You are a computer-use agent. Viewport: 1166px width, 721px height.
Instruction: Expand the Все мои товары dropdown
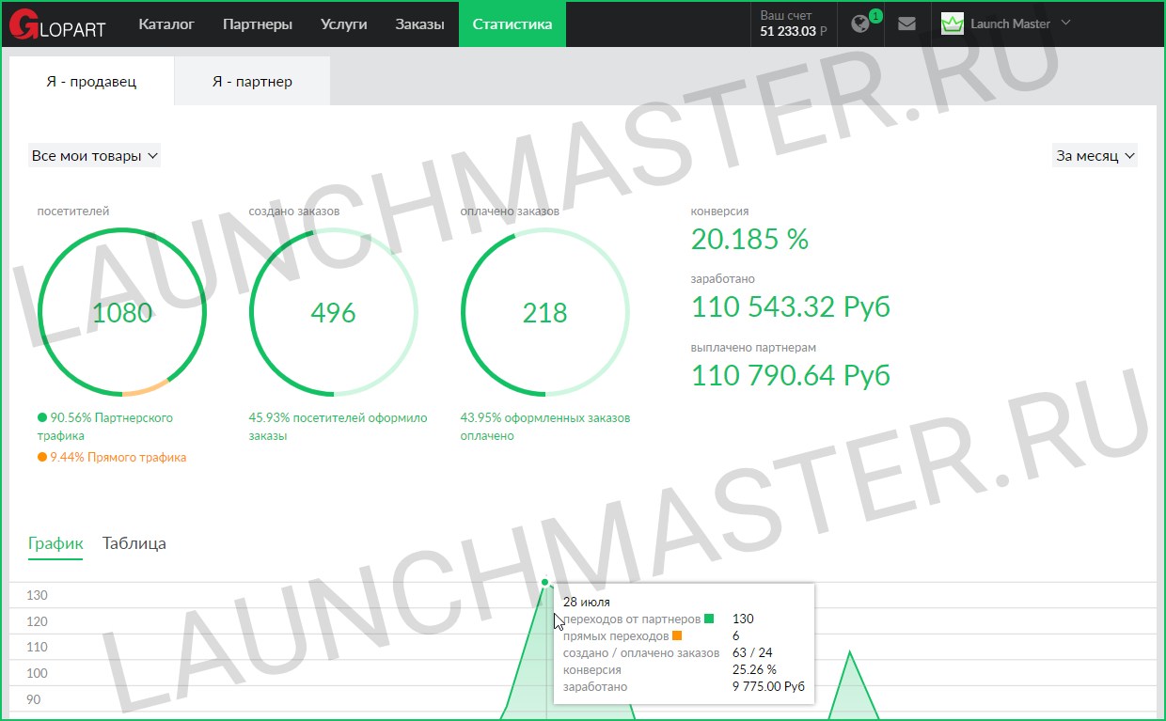point(95,156)
